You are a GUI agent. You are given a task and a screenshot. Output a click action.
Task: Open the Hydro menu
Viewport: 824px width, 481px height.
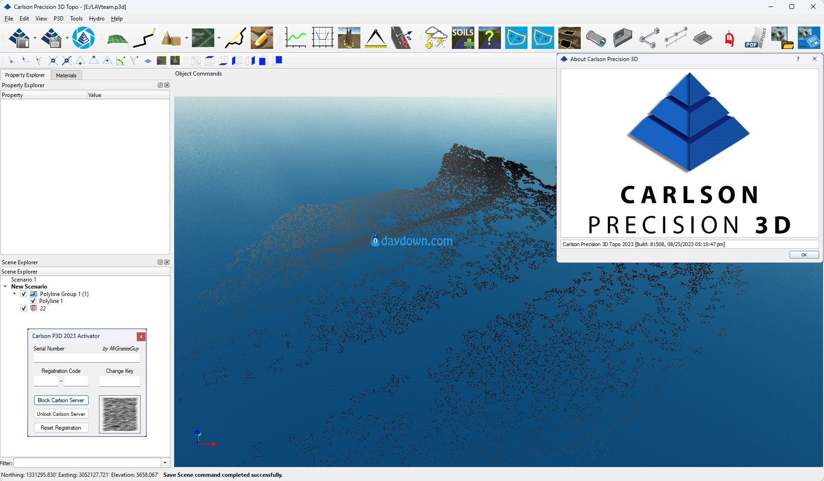pos(97,19)
